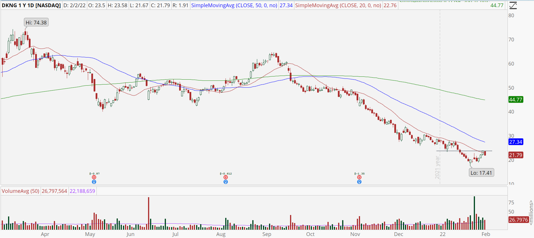Click the 22 year label on time axis
This screenshot has width=534, height=238.
pyautogui.click(x=443, y=234)
